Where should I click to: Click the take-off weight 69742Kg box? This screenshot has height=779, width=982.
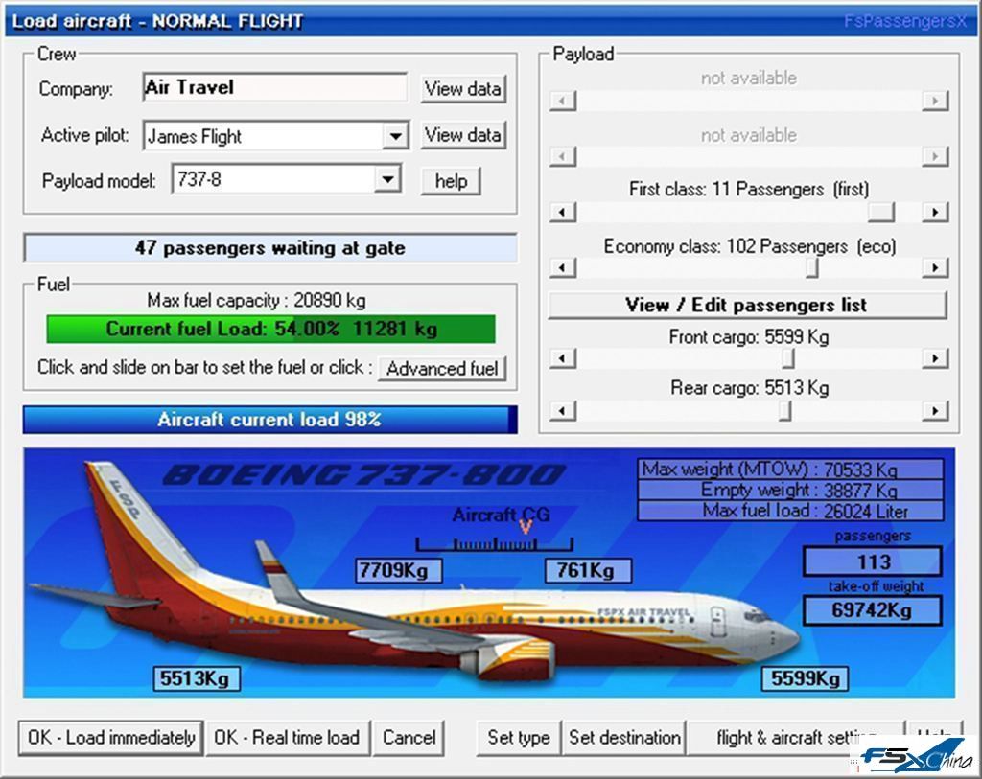[x=873, y=610]
